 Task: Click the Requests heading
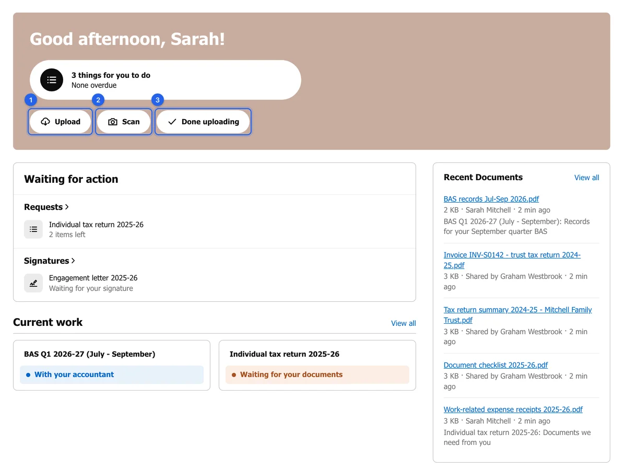point(43,207)
